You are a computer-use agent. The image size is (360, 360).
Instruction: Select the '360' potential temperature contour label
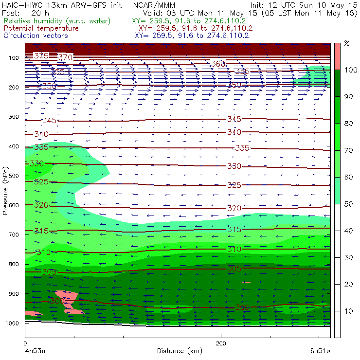click(218, 64)
